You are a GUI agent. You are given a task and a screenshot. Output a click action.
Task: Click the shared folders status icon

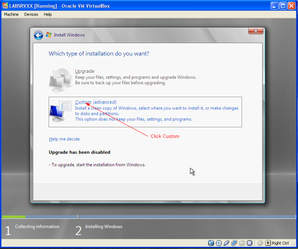[242, 243]
